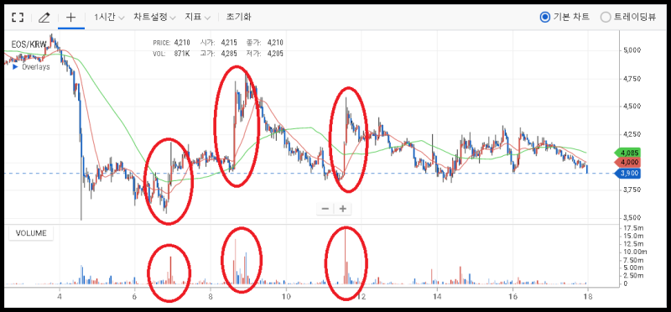Click the 저가 4,205 low value

[x=275, y=54]
